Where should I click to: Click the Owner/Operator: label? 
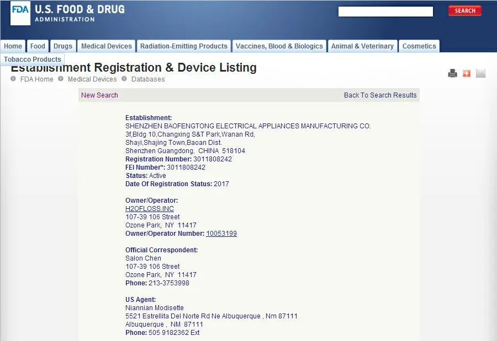pyautogui.click(x=151, y=201)
